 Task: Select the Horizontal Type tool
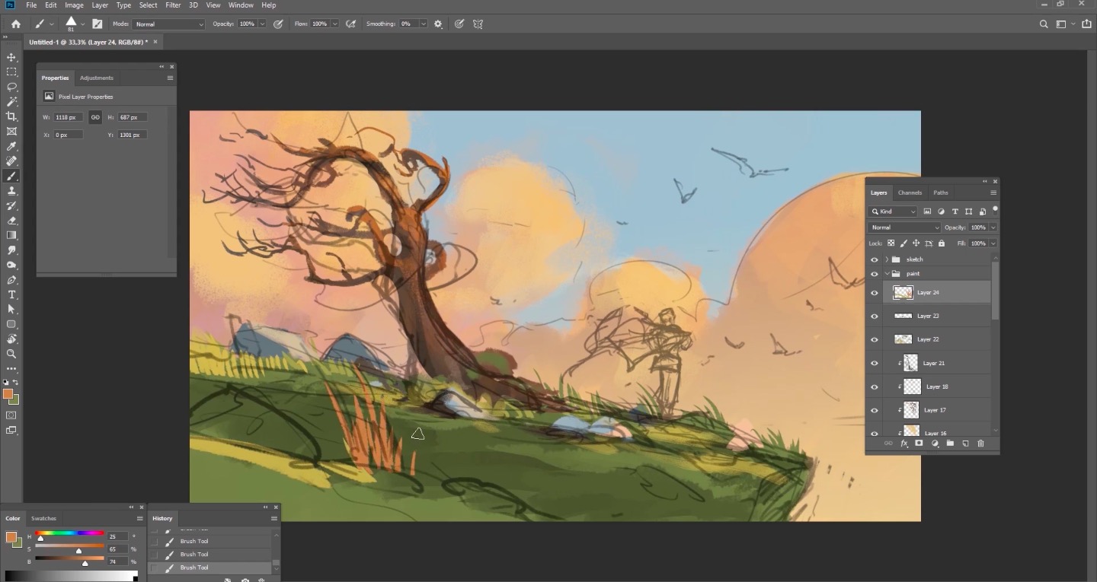pyautogui.click(x=11, y=294)
